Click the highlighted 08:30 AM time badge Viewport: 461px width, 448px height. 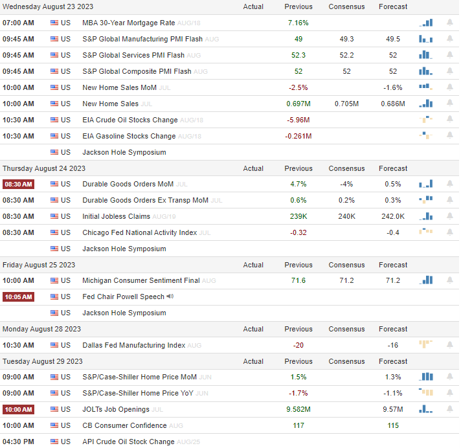[18, 184]
